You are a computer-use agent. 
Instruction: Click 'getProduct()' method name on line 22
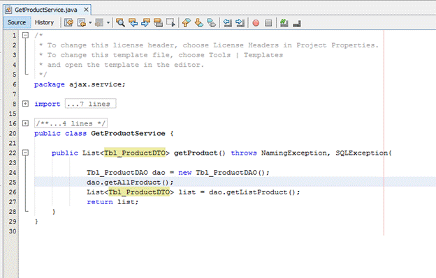(x=199, y=153)
